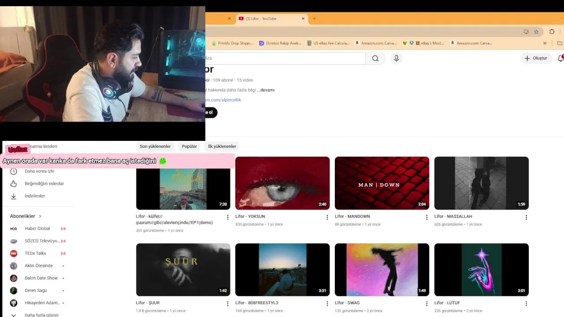Open the bookmarks folder icon

click(x=560, y=43)
